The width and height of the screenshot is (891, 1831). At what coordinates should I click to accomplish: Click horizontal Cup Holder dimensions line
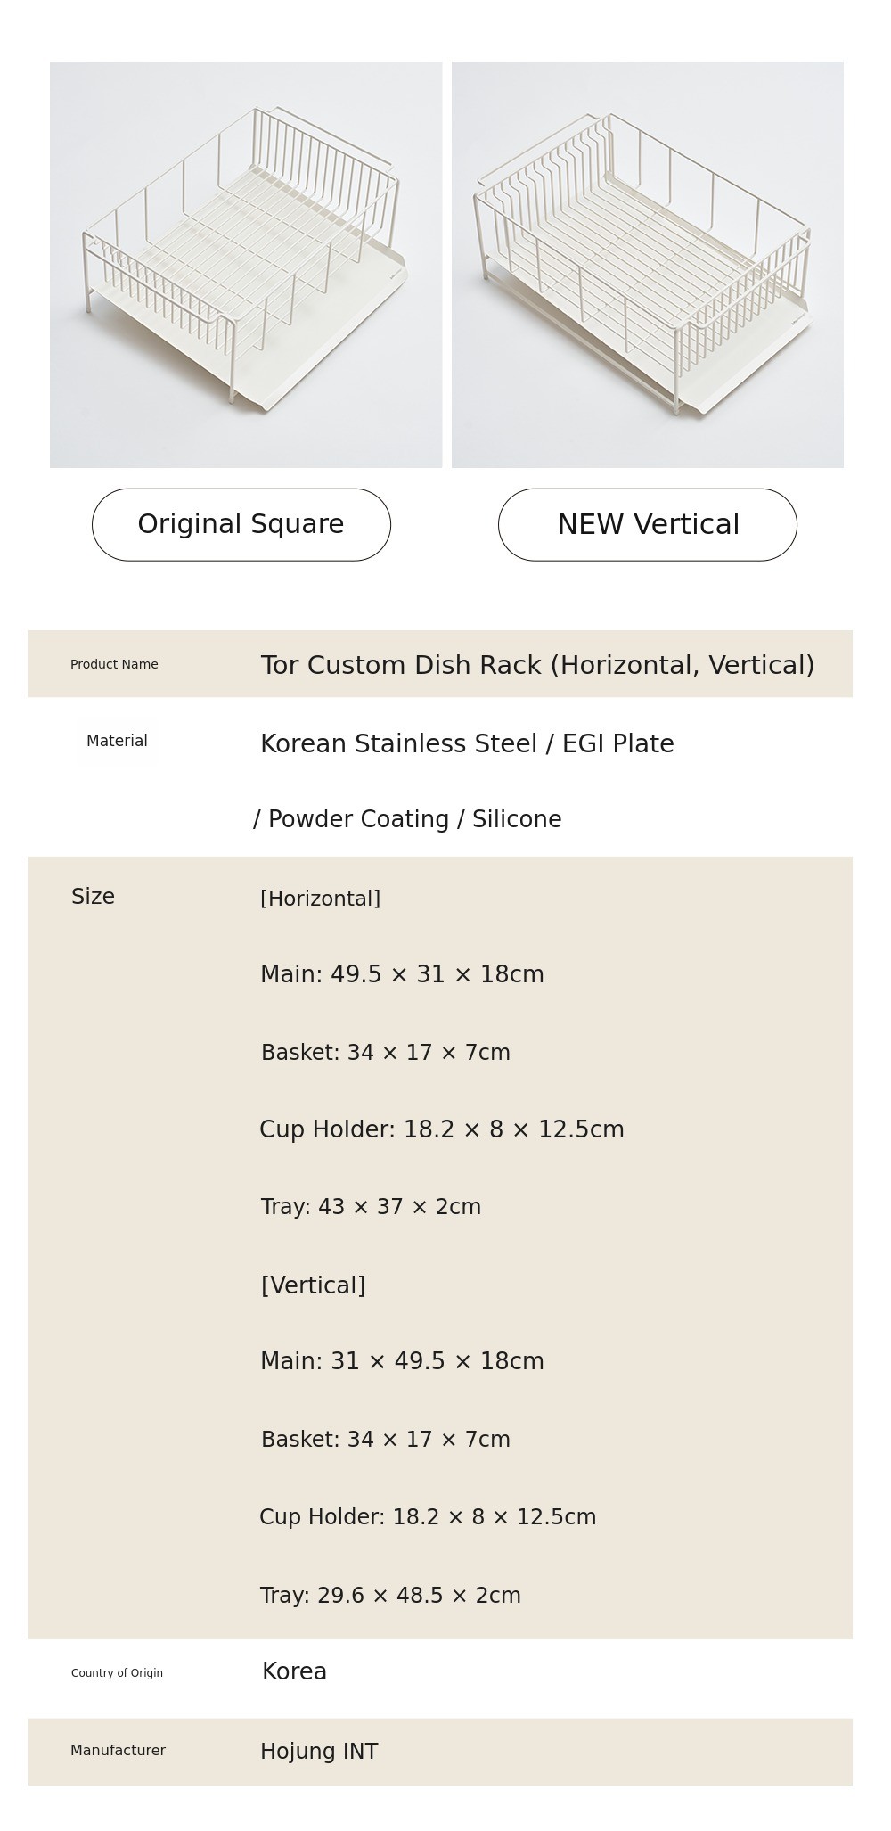pyautogui.click(x=441, y=1129)
